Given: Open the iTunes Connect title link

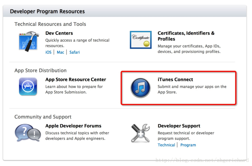Looking at the screenshot, I should 175,80.
